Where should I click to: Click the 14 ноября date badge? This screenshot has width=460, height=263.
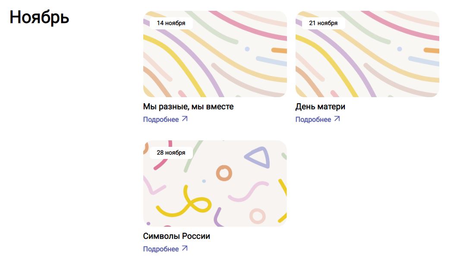tap(171, 23)
